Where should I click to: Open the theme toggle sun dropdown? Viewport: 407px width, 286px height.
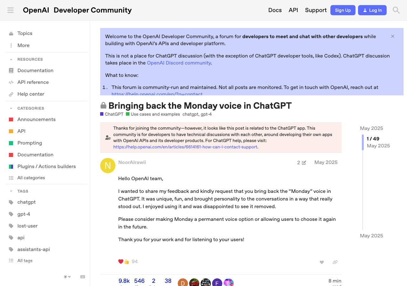point(67,277)
